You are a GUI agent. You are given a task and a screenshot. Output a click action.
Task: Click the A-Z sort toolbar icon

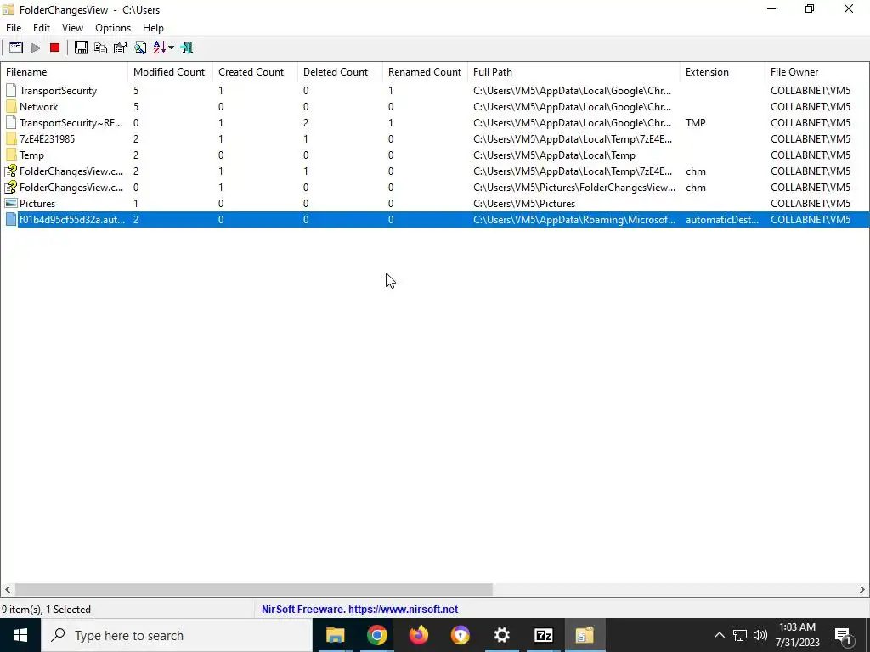tap(159, 48)
